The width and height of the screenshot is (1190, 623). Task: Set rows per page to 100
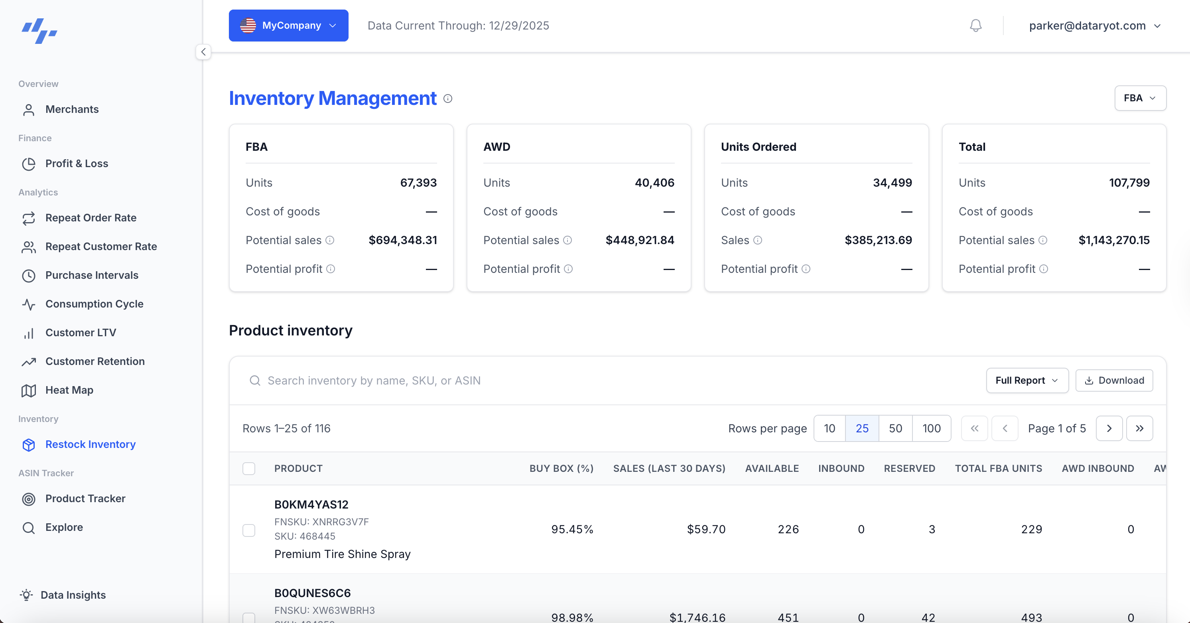click(931, 428)
